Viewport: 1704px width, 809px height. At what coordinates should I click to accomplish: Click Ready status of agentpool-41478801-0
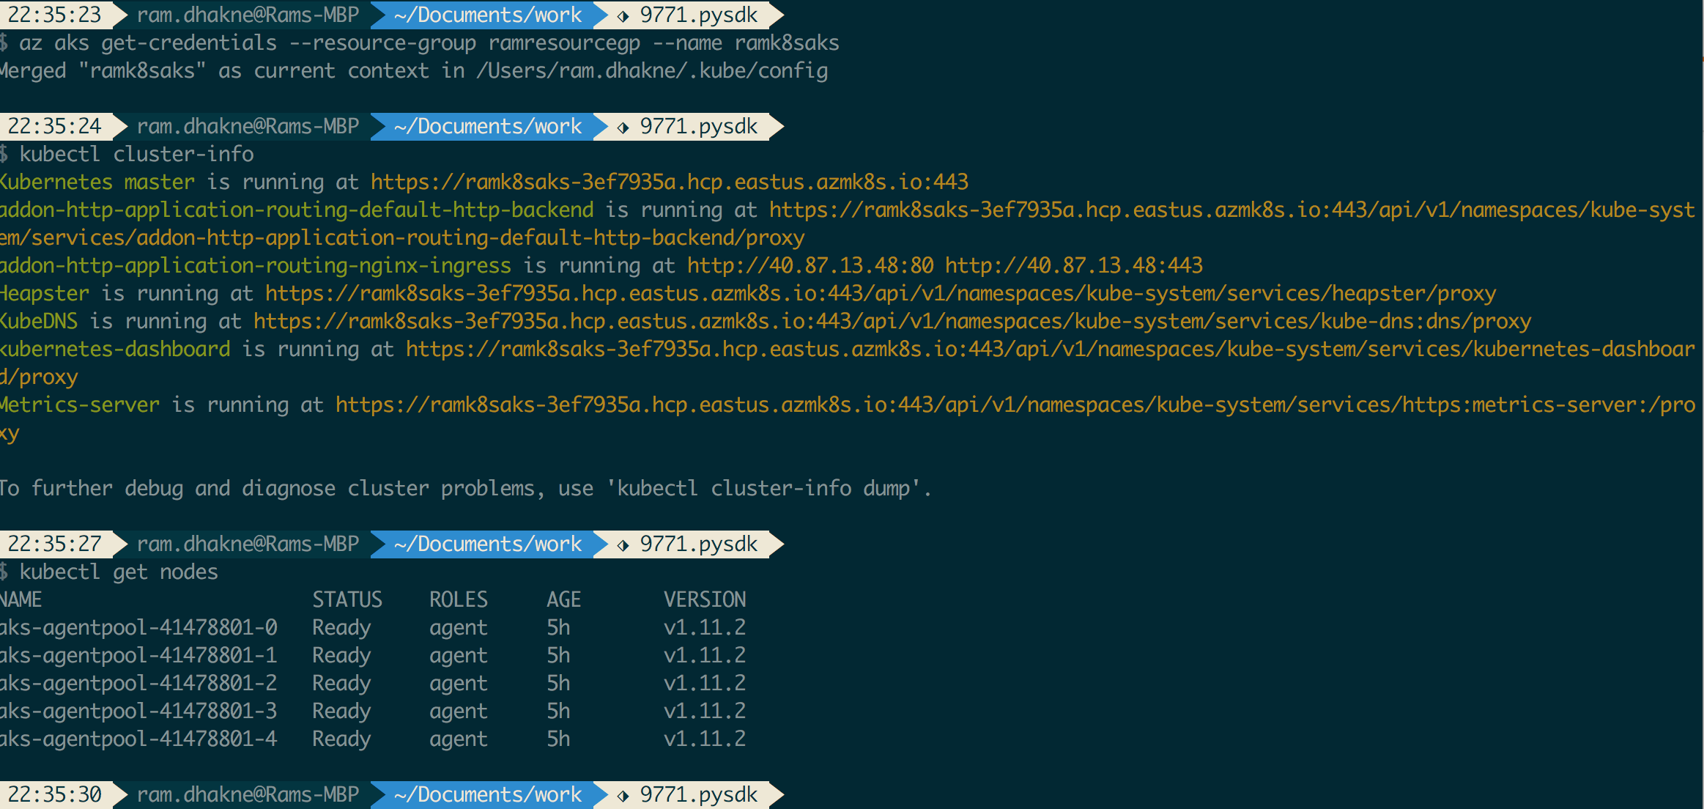click(341, 628)
